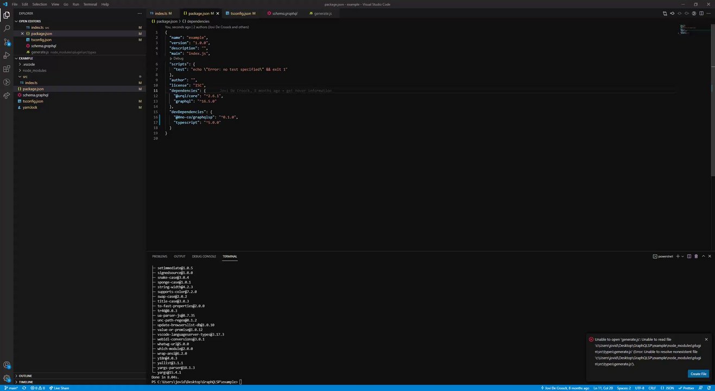Open the Selection menu

tap(40, 4)
